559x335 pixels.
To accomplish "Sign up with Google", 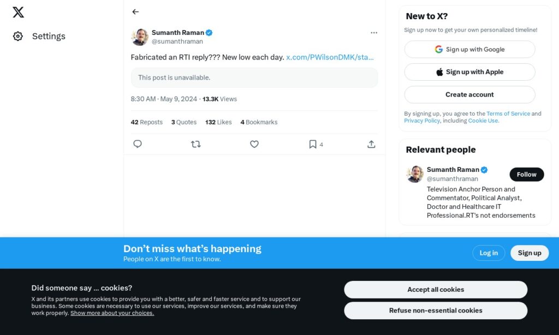I will tap(469, 49).
